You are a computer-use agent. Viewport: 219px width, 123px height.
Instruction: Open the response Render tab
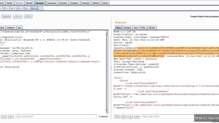152,28
